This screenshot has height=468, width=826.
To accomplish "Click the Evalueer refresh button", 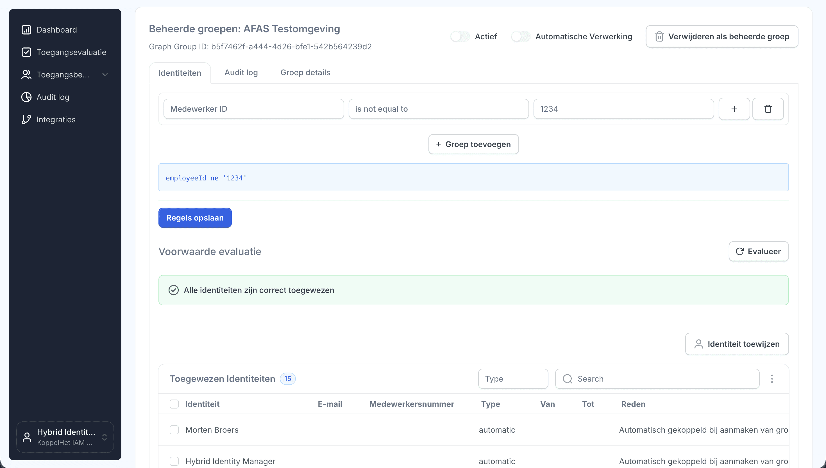I will click(x=758, y=251).
